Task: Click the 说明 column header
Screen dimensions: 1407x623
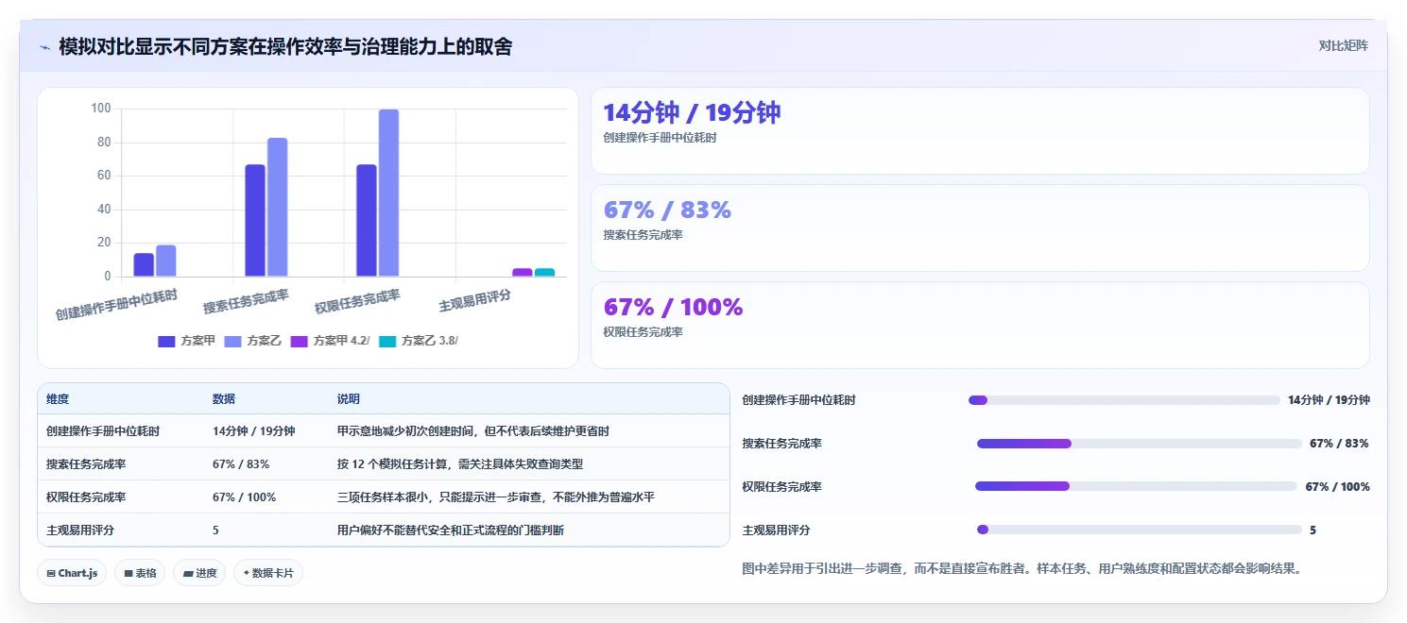Action: [x=349, y=399]
